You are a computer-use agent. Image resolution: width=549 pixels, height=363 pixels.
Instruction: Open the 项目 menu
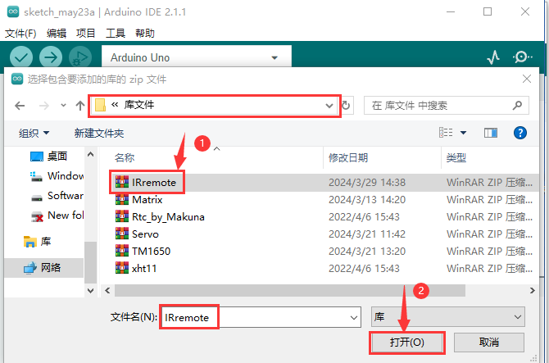[x=86, y=34]
